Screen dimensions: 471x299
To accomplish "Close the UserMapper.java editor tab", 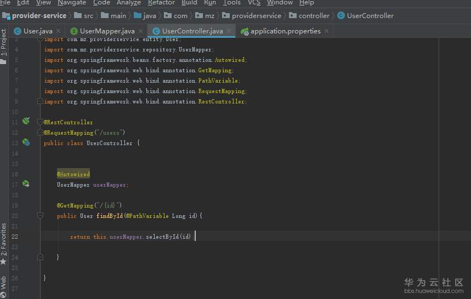I will pos(141,31).
